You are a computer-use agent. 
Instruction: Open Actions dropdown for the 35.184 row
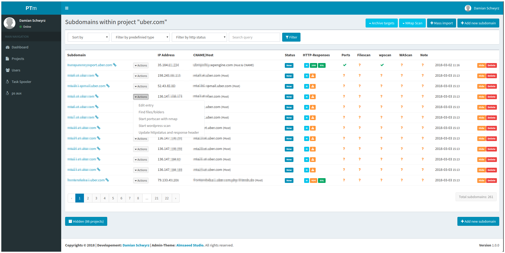pos(141,65)
